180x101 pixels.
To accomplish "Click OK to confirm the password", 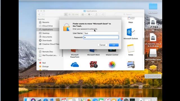I will click(x=114, y=45).
